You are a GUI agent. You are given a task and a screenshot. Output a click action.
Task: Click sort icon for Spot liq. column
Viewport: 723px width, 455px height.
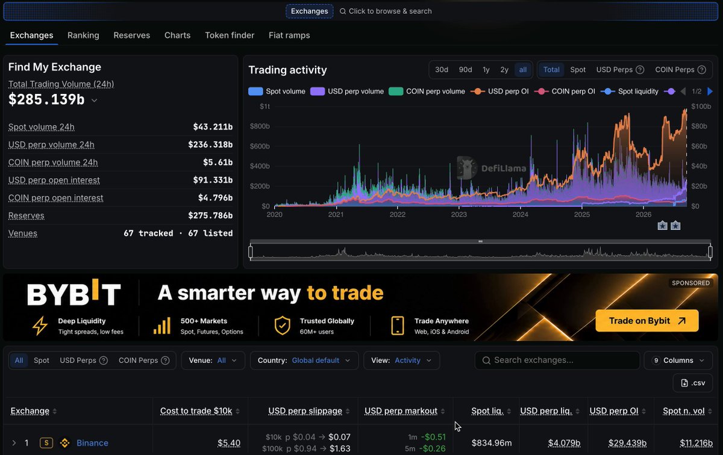click(509, 412)
